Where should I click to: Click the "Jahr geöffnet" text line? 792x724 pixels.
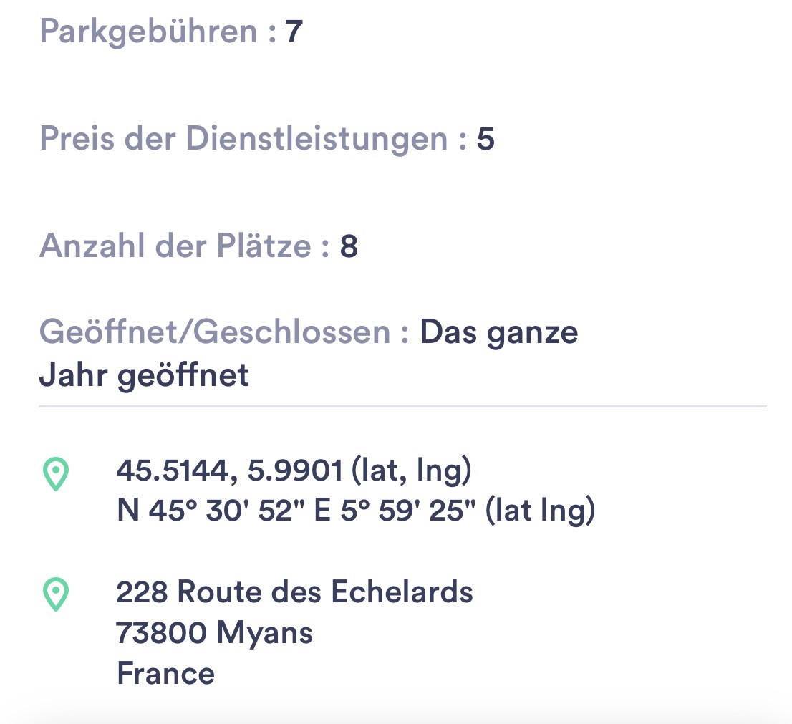(x=144, y=375)
